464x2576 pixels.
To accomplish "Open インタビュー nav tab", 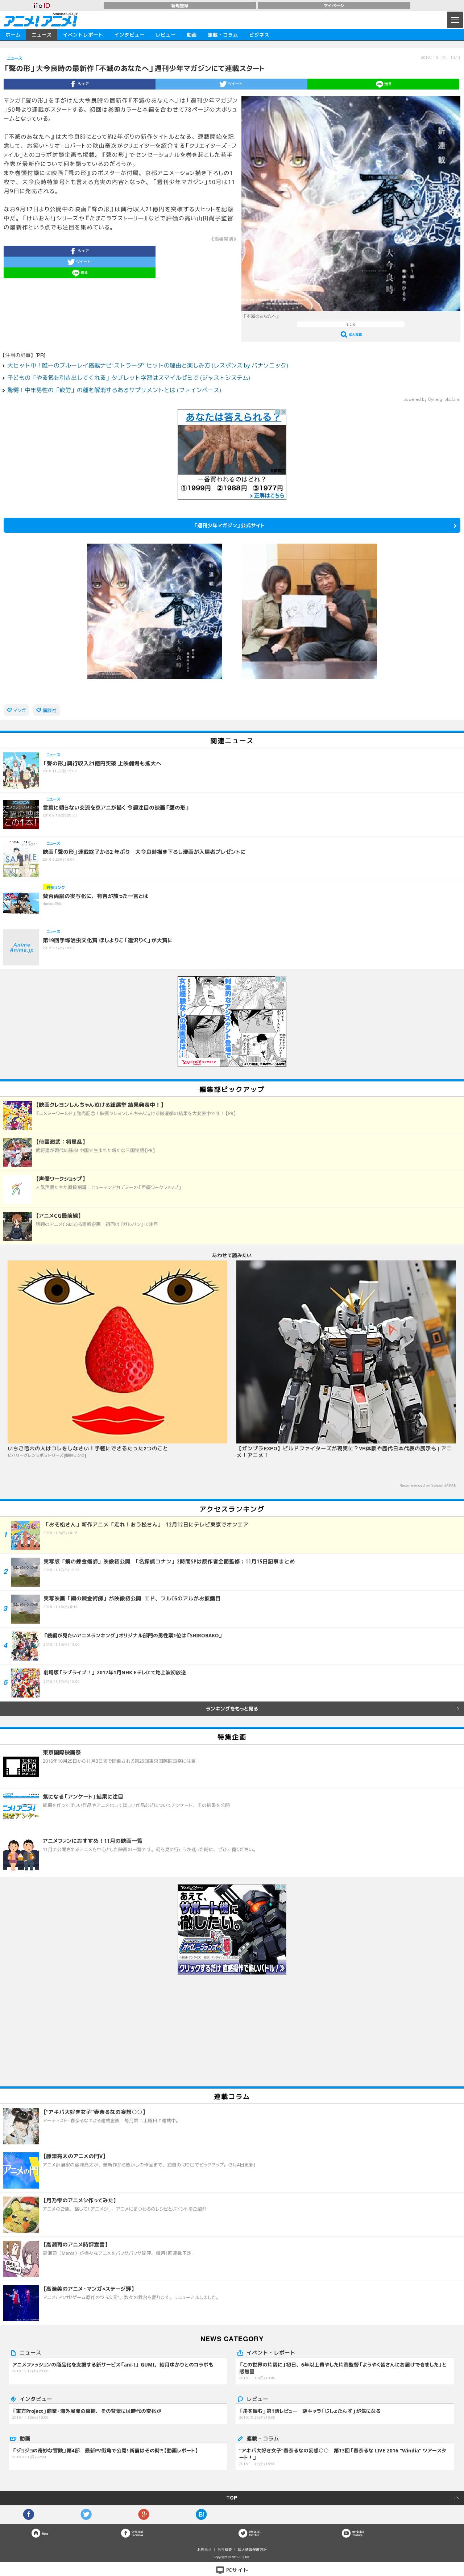I will pos(129,35).
